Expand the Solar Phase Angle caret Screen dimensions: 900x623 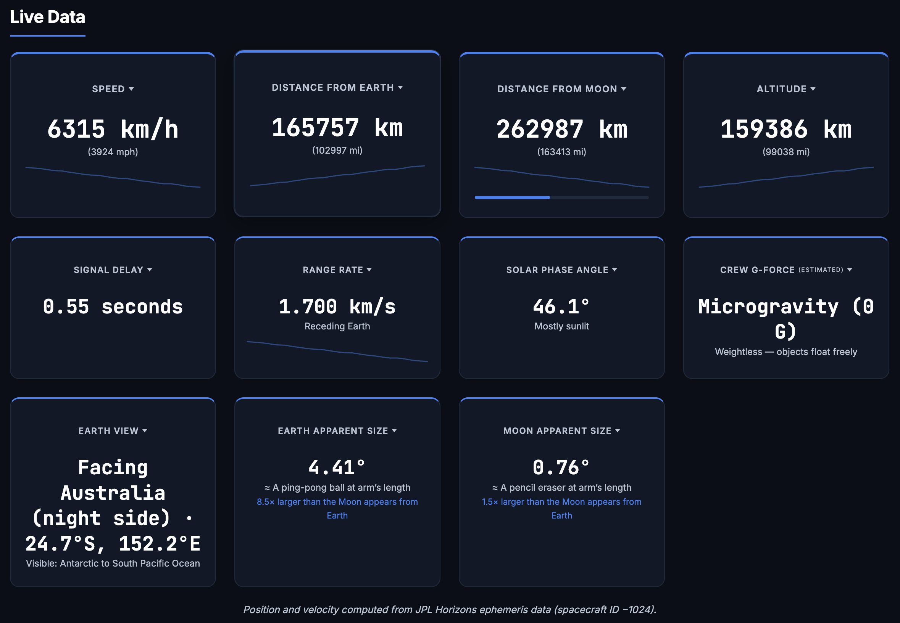click(x=615, y=270)
